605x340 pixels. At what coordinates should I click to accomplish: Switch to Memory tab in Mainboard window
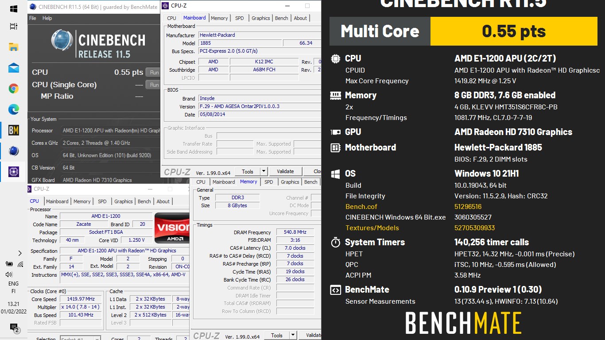pos(219,18)
